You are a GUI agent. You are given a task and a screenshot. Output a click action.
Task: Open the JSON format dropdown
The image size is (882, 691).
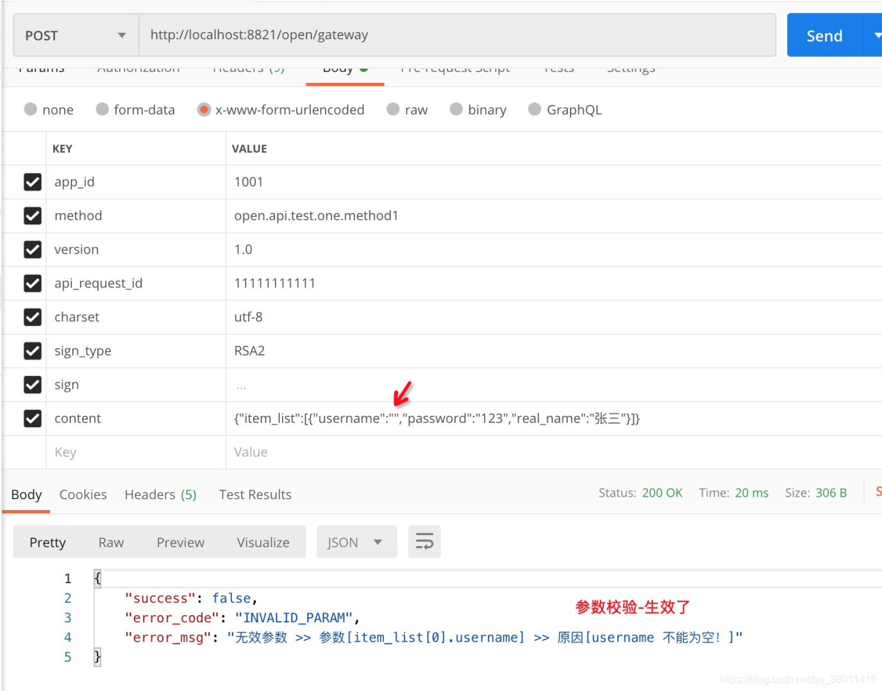coord(356,542)
